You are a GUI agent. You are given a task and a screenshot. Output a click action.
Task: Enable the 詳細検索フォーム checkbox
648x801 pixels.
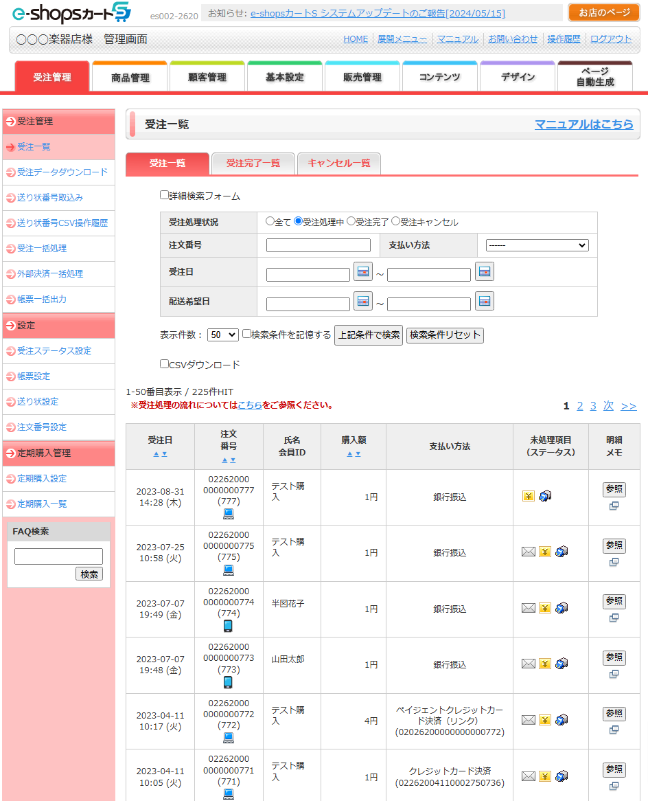pyautogui.click(x=164, y=195)
